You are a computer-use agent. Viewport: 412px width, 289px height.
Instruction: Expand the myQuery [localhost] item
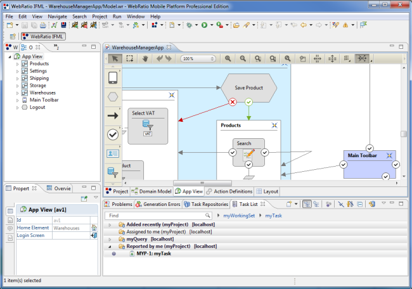coord(110,240)
